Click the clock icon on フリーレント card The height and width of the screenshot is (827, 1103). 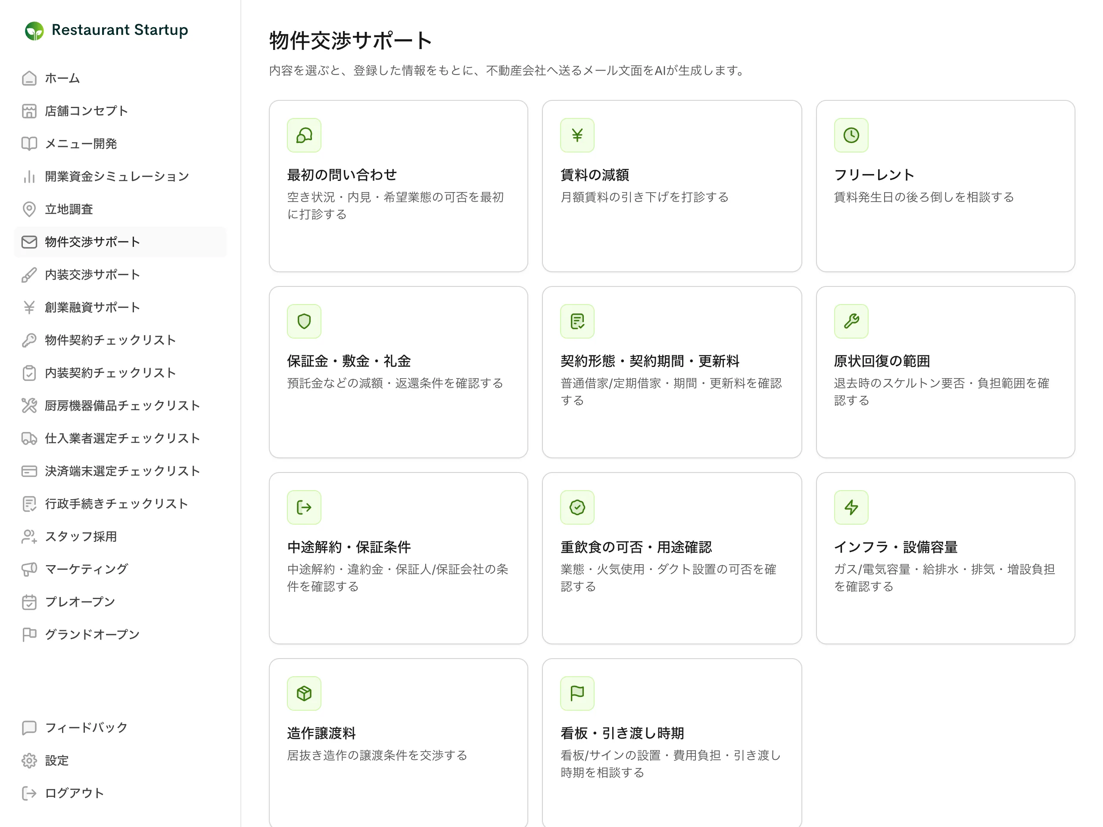[x=851, y=135]
